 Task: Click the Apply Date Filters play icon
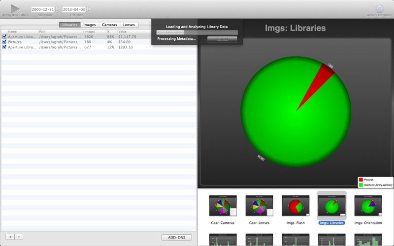pyautogui.click(x=15, y=8)
